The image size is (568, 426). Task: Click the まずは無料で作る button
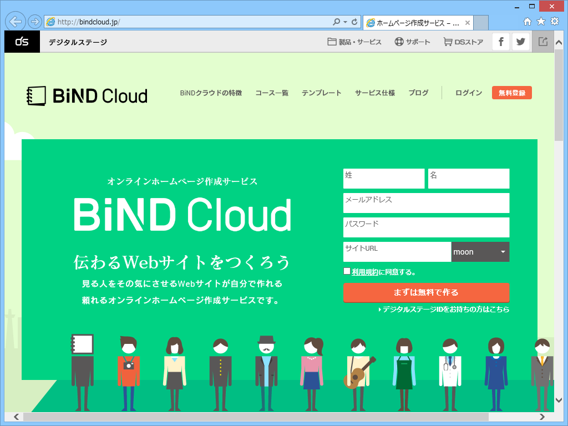click(x=426, y=292)
